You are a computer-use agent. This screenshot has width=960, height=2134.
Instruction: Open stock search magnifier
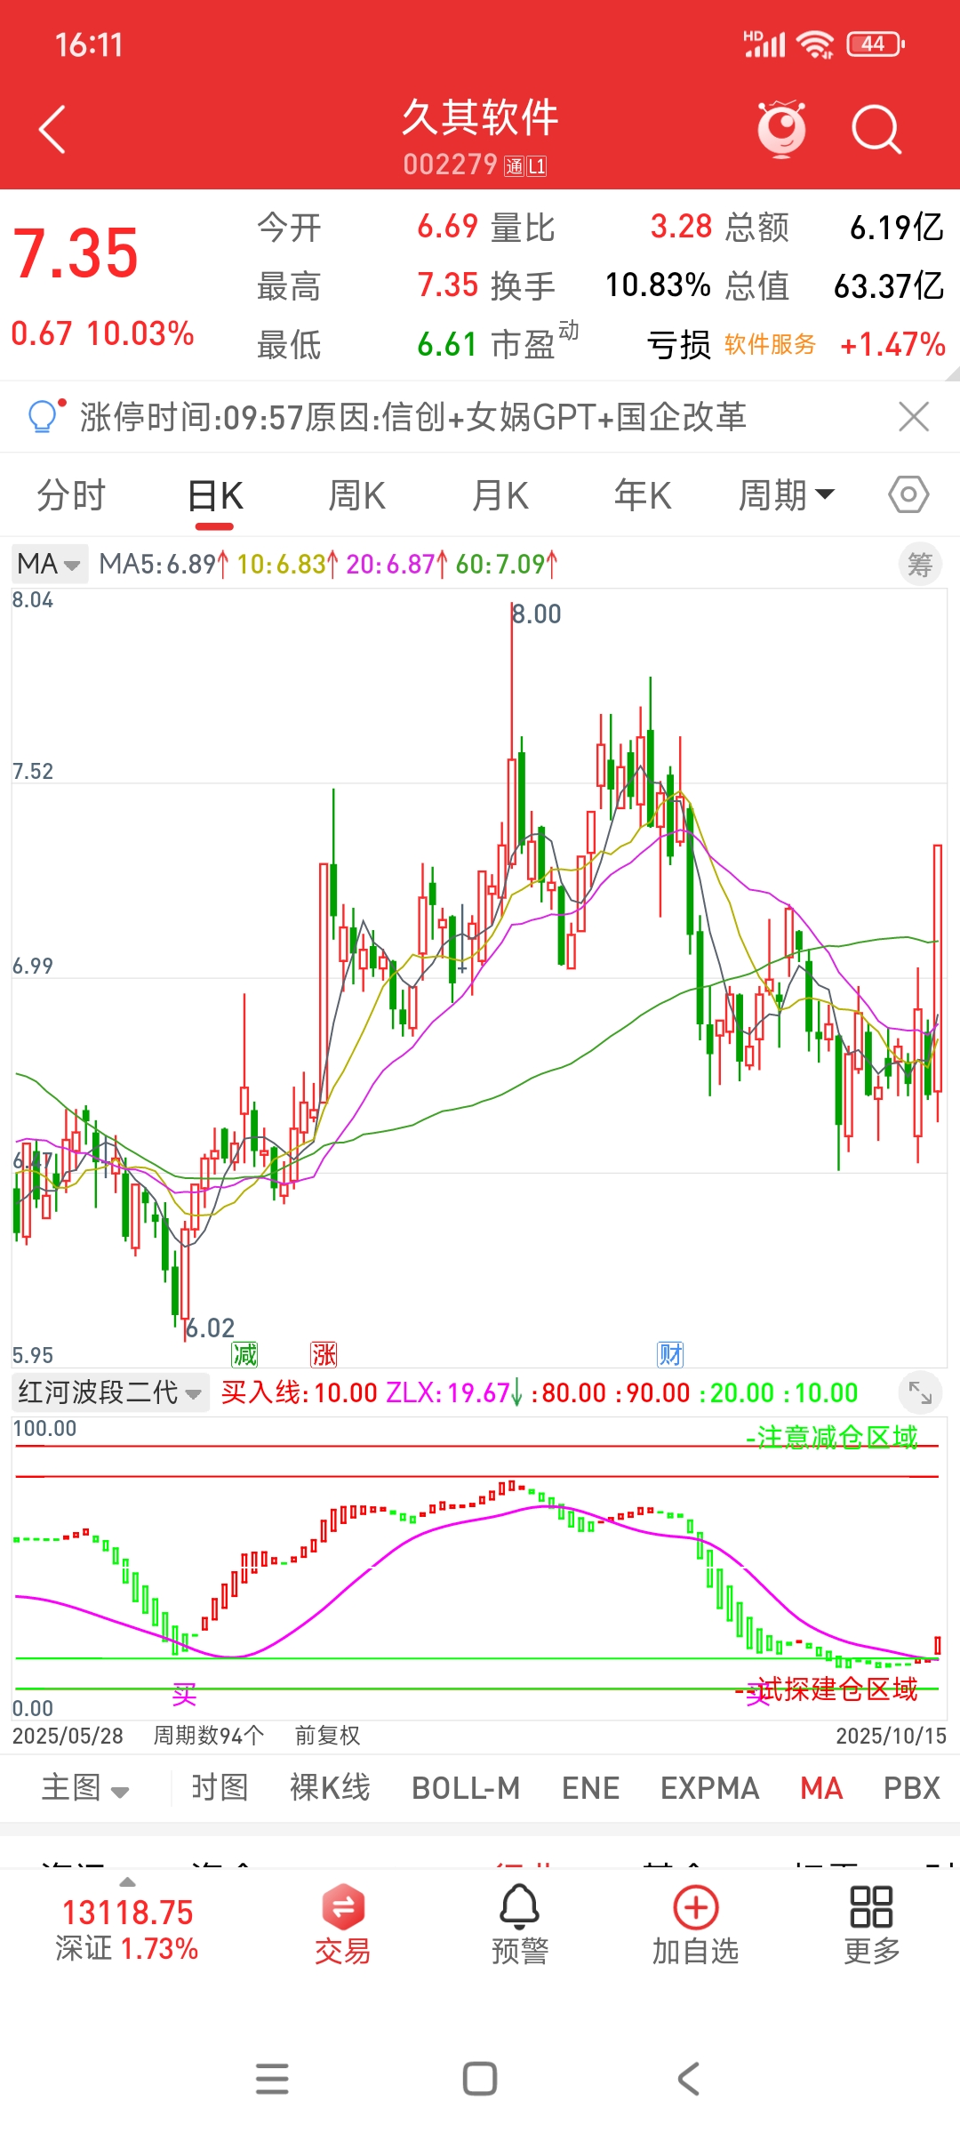tap(876, 130)
